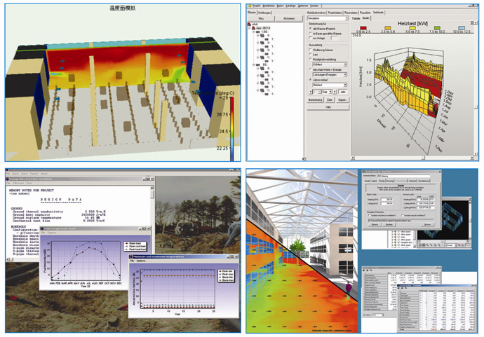
Task: Click the Scheme Name input field
Action: point(404,177)
